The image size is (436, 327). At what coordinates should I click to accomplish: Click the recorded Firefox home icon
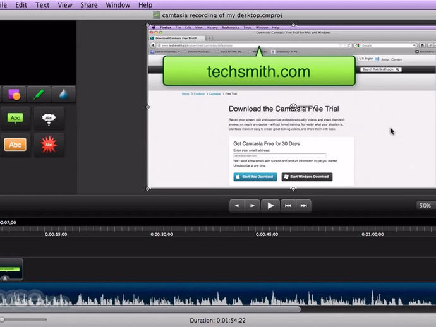pyautogui.click(x=422, y=45)
